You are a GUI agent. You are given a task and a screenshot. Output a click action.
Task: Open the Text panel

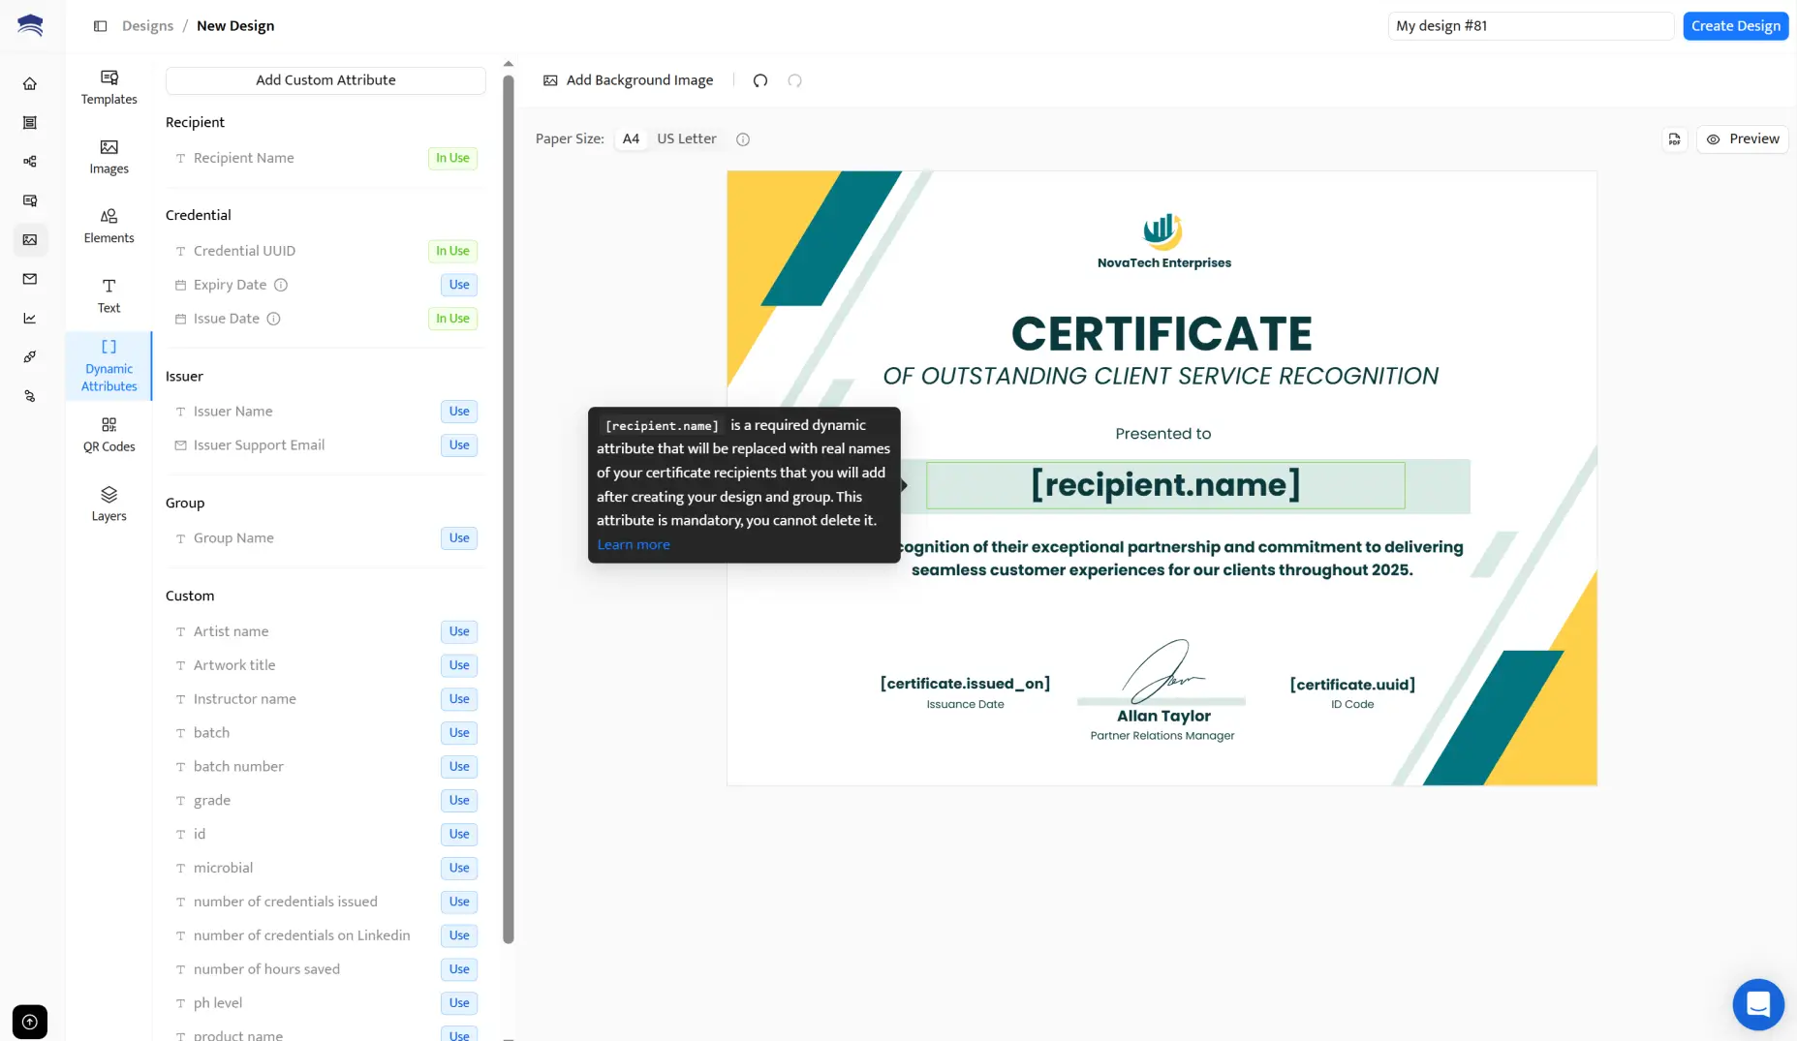[108, 296]
